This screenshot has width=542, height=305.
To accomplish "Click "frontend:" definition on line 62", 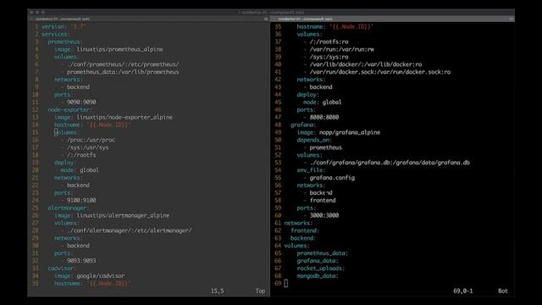I will pos(305,231).
